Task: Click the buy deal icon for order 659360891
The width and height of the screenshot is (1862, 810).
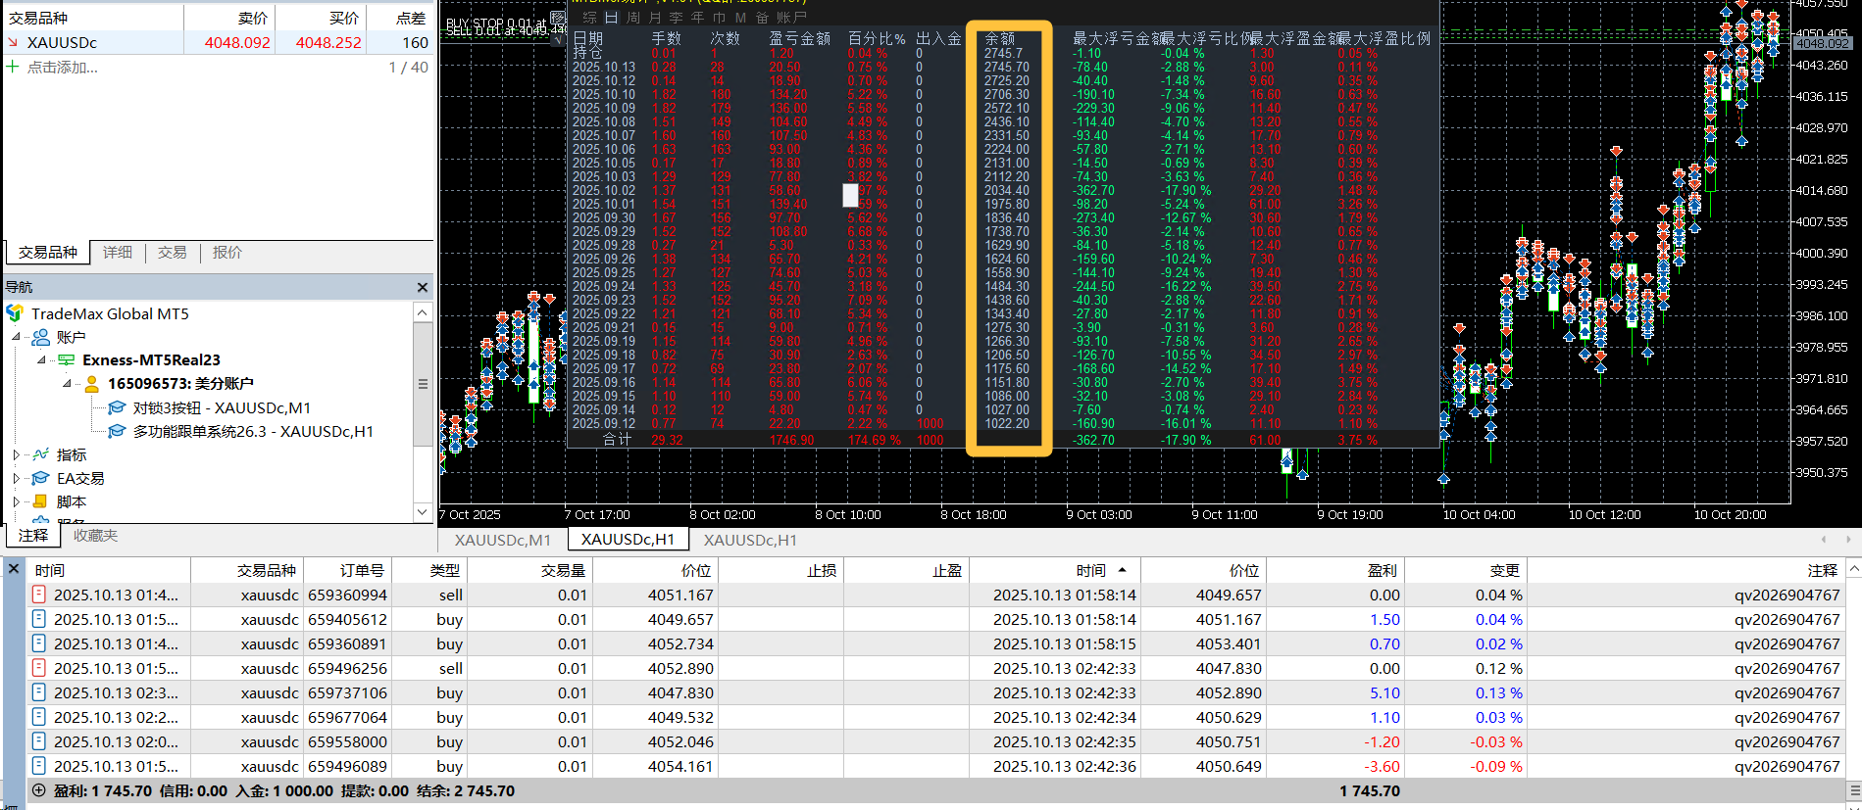Action: click(39, 643)
